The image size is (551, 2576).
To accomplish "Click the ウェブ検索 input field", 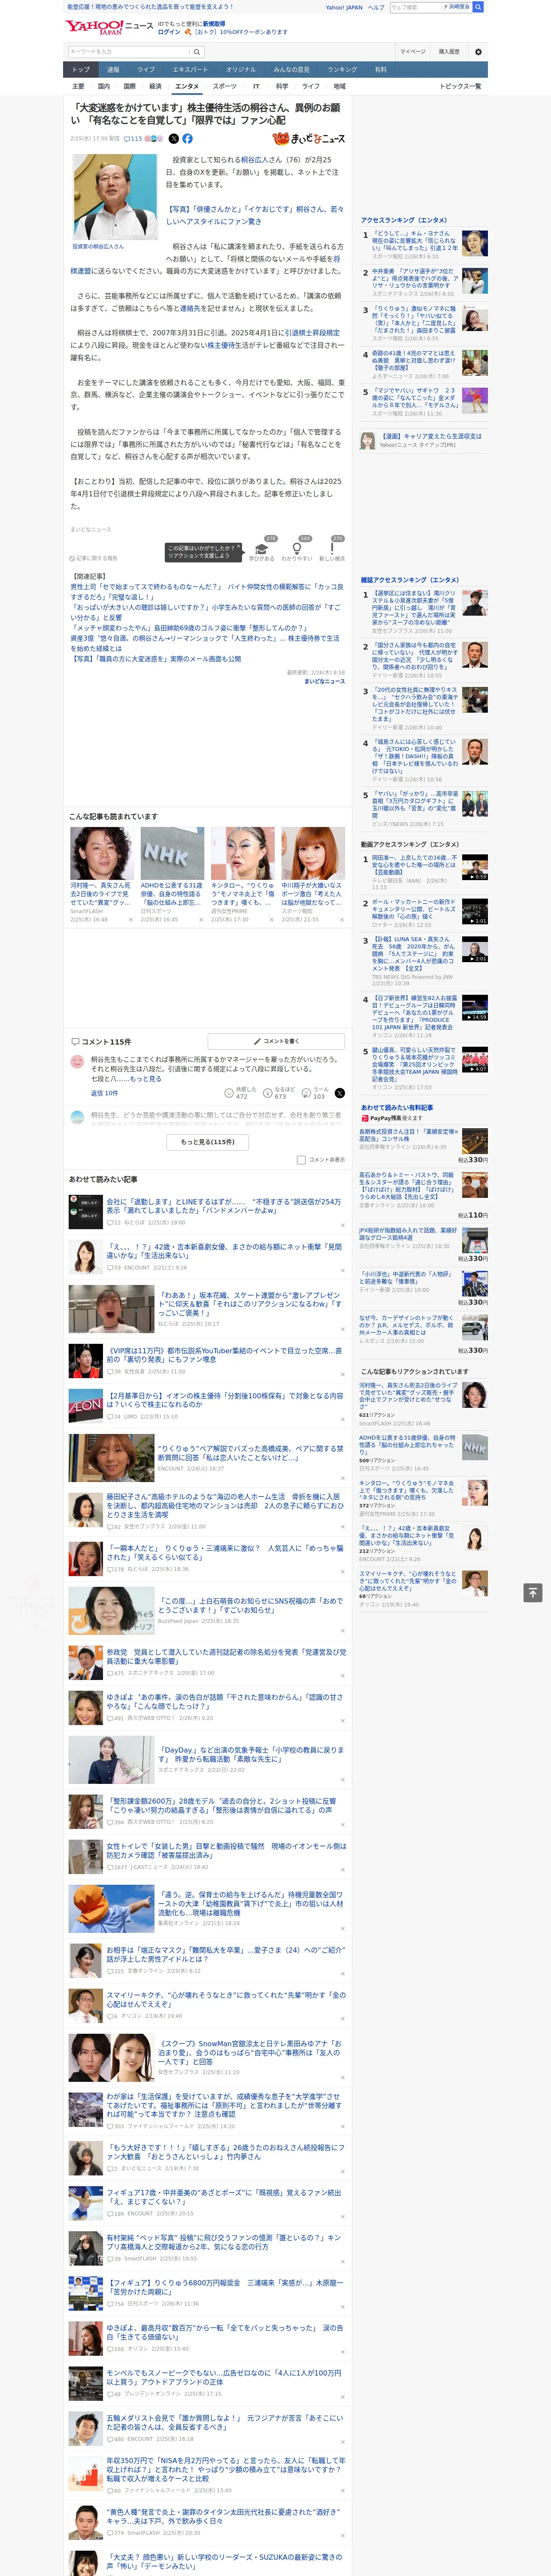I will click(x=415, y=7).
